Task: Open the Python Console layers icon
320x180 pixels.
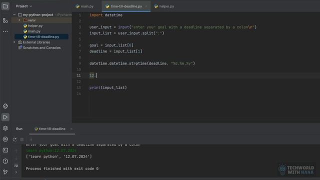Action: pyautogui.click(x=5, y=128)
